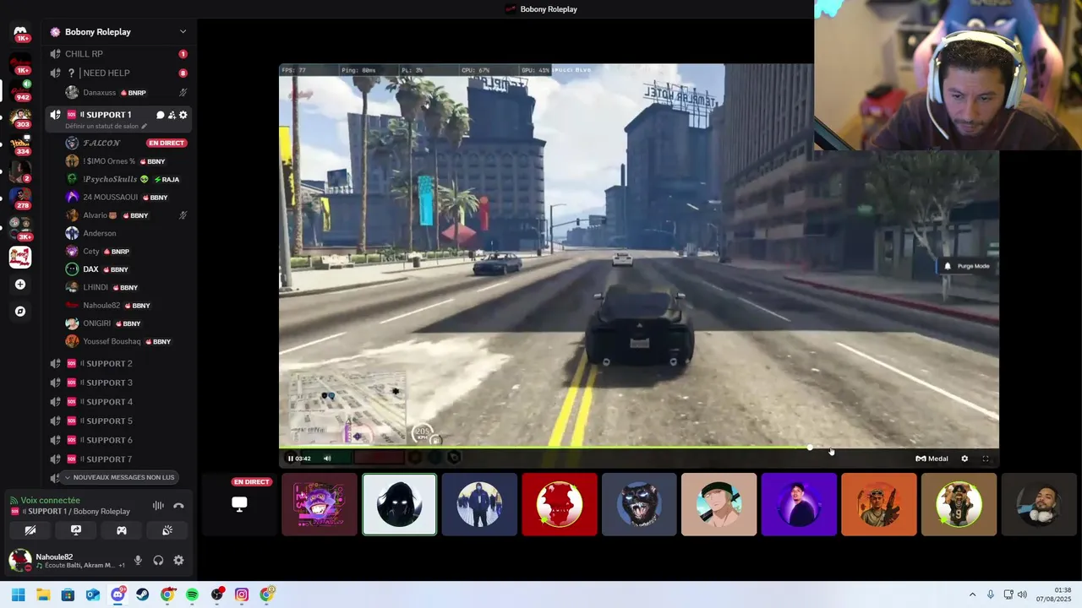Select user 24 MOUSSAOUI
The height and width of the screenshot is (608, 1082).
126,197
